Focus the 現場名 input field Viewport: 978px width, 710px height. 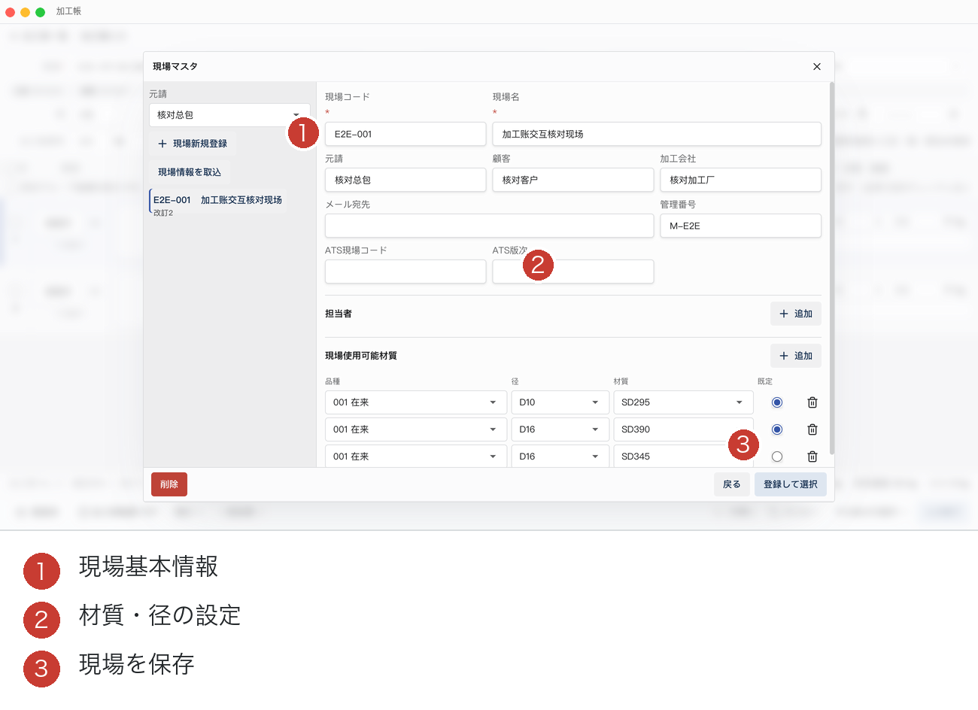[657, 134]
